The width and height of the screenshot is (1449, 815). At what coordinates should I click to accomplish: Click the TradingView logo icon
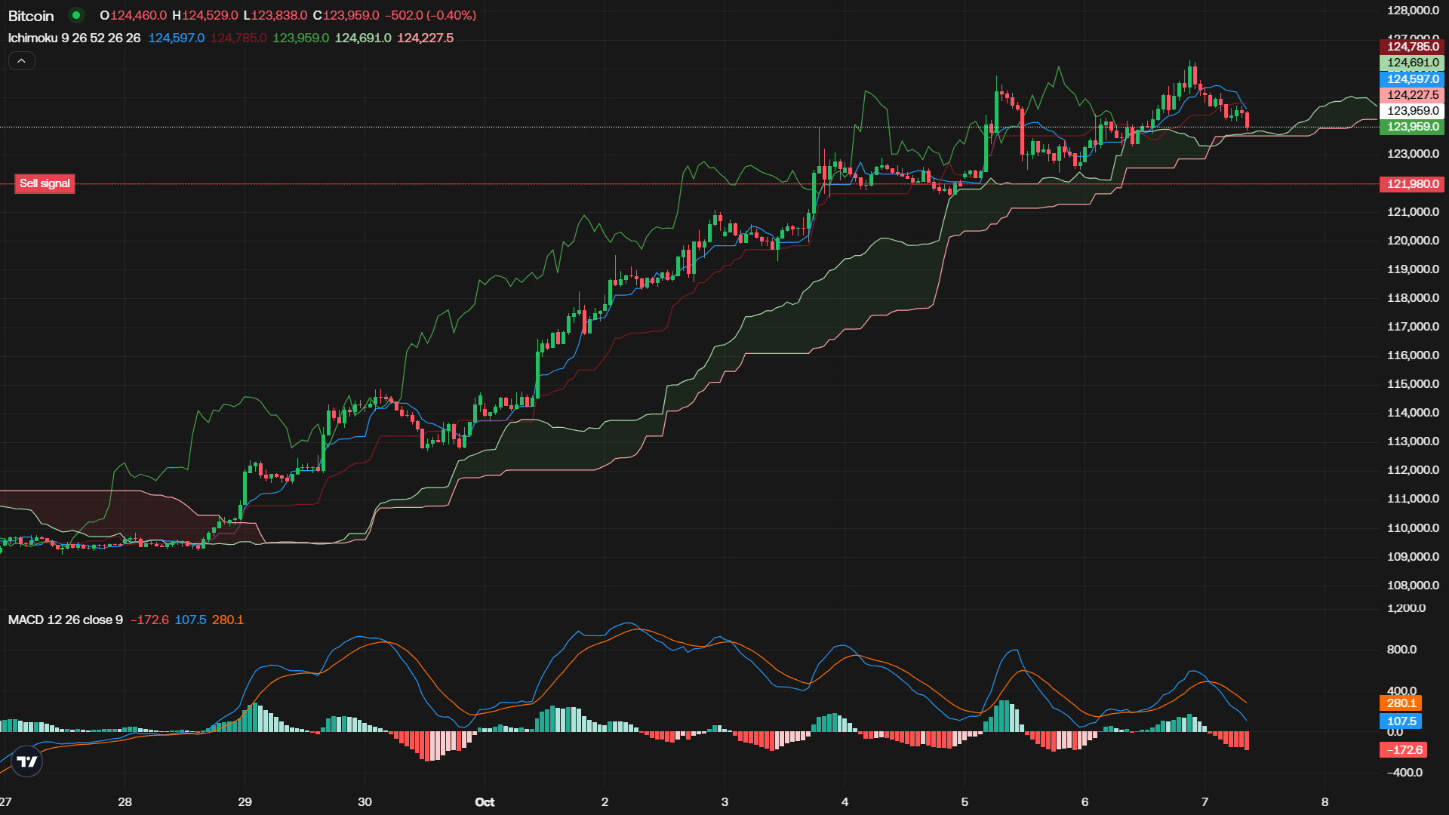pos(27,761)
